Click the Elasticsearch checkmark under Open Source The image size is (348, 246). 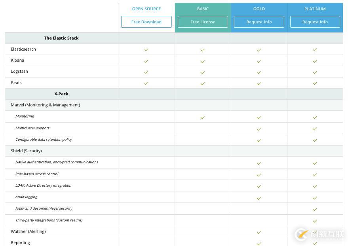tap(146, 49)
